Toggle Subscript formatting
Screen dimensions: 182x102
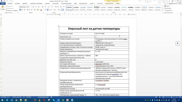[30, 10]
